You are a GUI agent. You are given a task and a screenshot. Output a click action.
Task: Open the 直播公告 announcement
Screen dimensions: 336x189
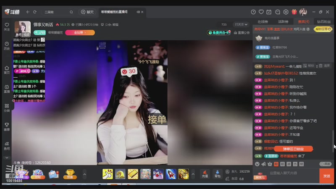coord(242,33)
